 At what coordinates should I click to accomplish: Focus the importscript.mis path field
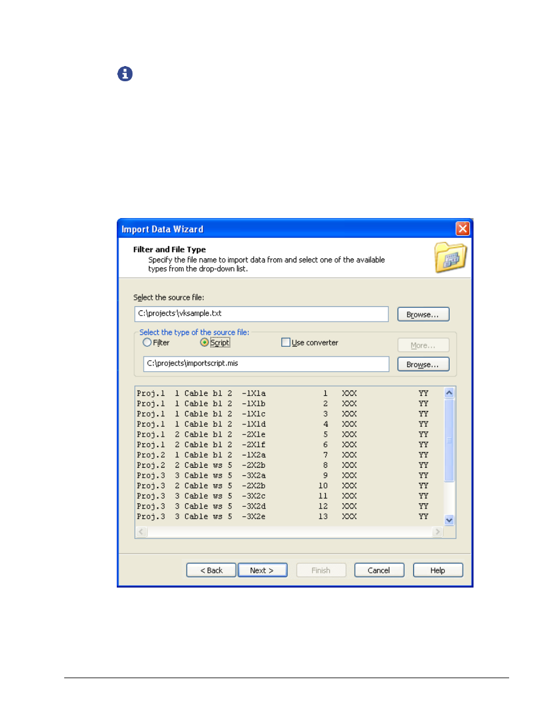266,364
